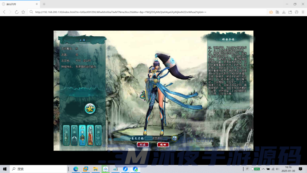Select the 人族 race card
307x173 pixels.
(x=66, y=135)
